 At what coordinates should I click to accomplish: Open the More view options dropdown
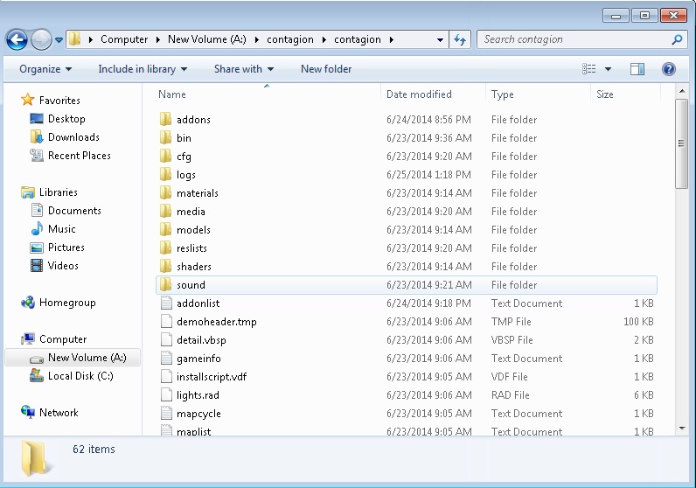[608, 69]
